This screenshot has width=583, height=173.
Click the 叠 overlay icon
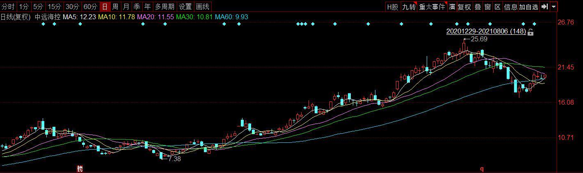(478, 7)
